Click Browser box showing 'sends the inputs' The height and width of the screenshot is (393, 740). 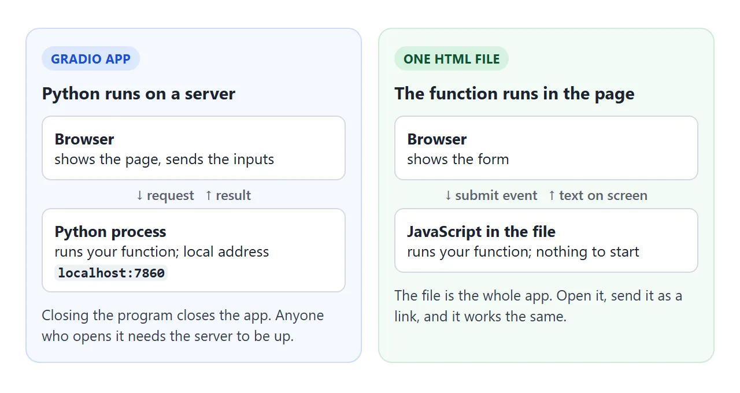click(x=194, y=148)
